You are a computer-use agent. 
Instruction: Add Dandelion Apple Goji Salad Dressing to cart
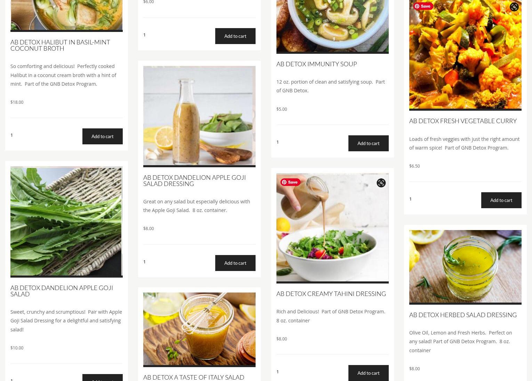(x=235, y=263)
